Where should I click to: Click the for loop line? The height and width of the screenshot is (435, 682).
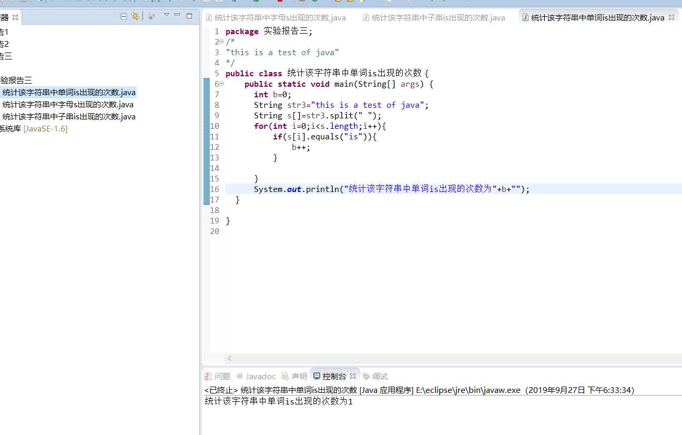coord(320,126)
